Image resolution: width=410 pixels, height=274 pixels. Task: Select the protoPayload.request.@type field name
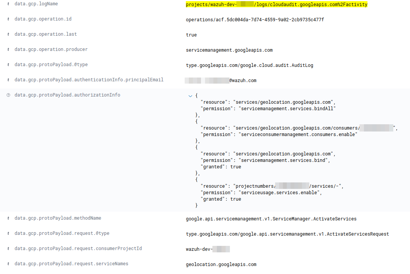[62, 233]
